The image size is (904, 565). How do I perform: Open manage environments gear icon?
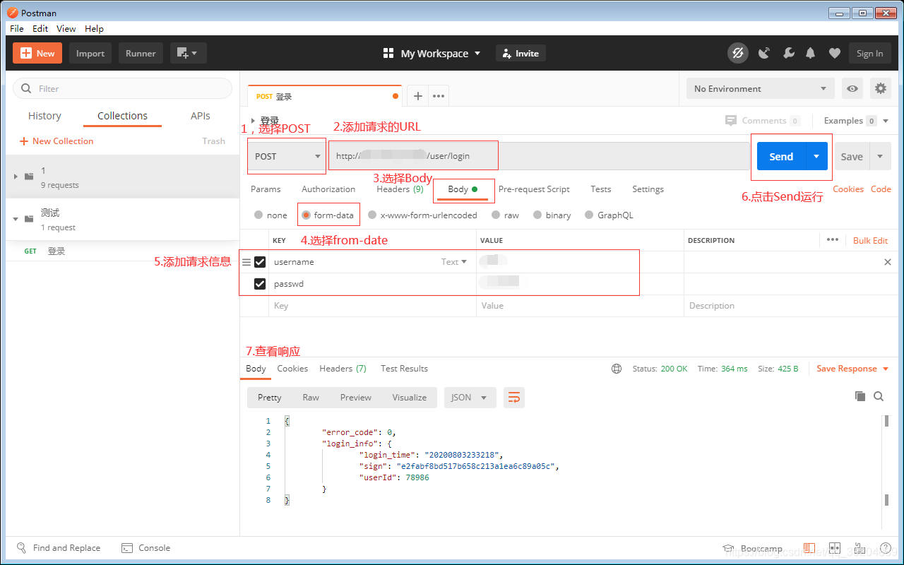click(x=880, y=88)
